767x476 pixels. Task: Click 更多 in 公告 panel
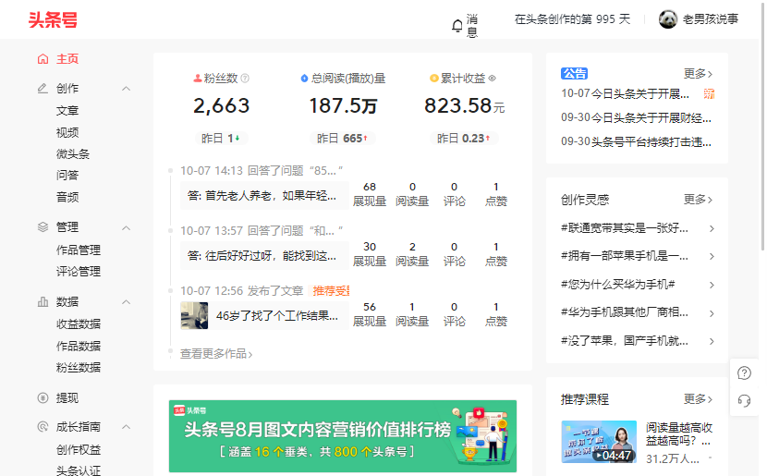[x=698, y=74]
